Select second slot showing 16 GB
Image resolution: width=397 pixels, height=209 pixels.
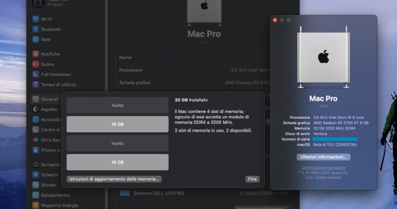[x=118, y=124]
